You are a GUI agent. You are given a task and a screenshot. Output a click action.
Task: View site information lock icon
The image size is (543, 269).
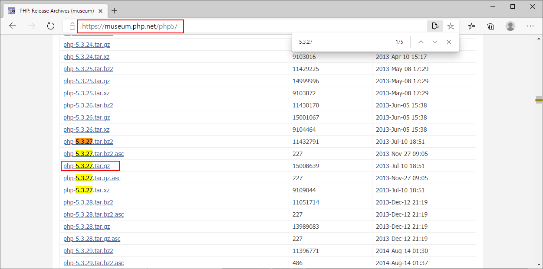click(x=72, y=26)
